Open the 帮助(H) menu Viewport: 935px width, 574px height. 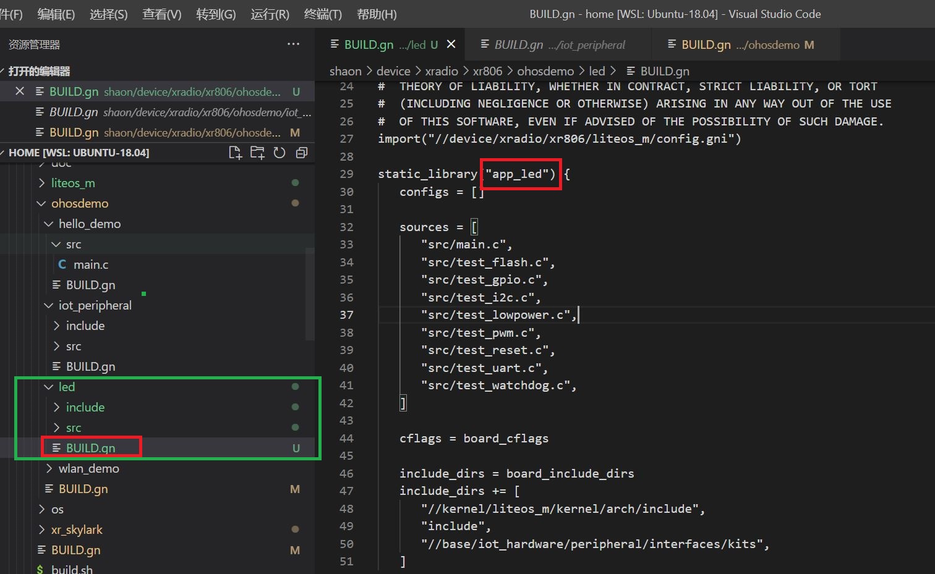click(x=377, y=14)
